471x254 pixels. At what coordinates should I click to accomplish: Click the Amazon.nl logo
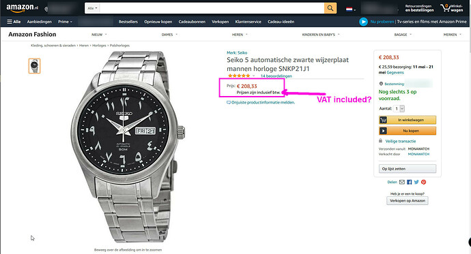pyautogui.click(x=23, y=8)
